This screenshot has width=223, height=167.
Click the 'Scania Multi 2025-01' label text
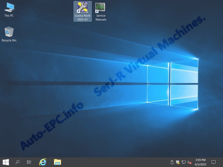83,17
